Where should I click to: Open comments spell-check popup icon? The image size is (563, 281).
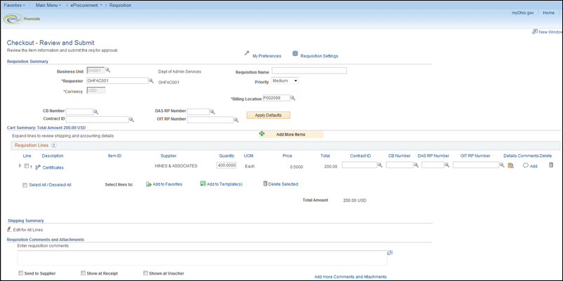point(390,252)
